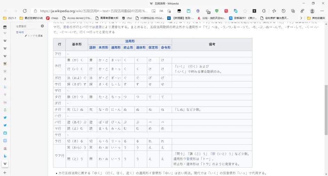The height and width of the screenshot is (176, 328).
Task: Open the blue translate extension
Action: click(235, 11)
